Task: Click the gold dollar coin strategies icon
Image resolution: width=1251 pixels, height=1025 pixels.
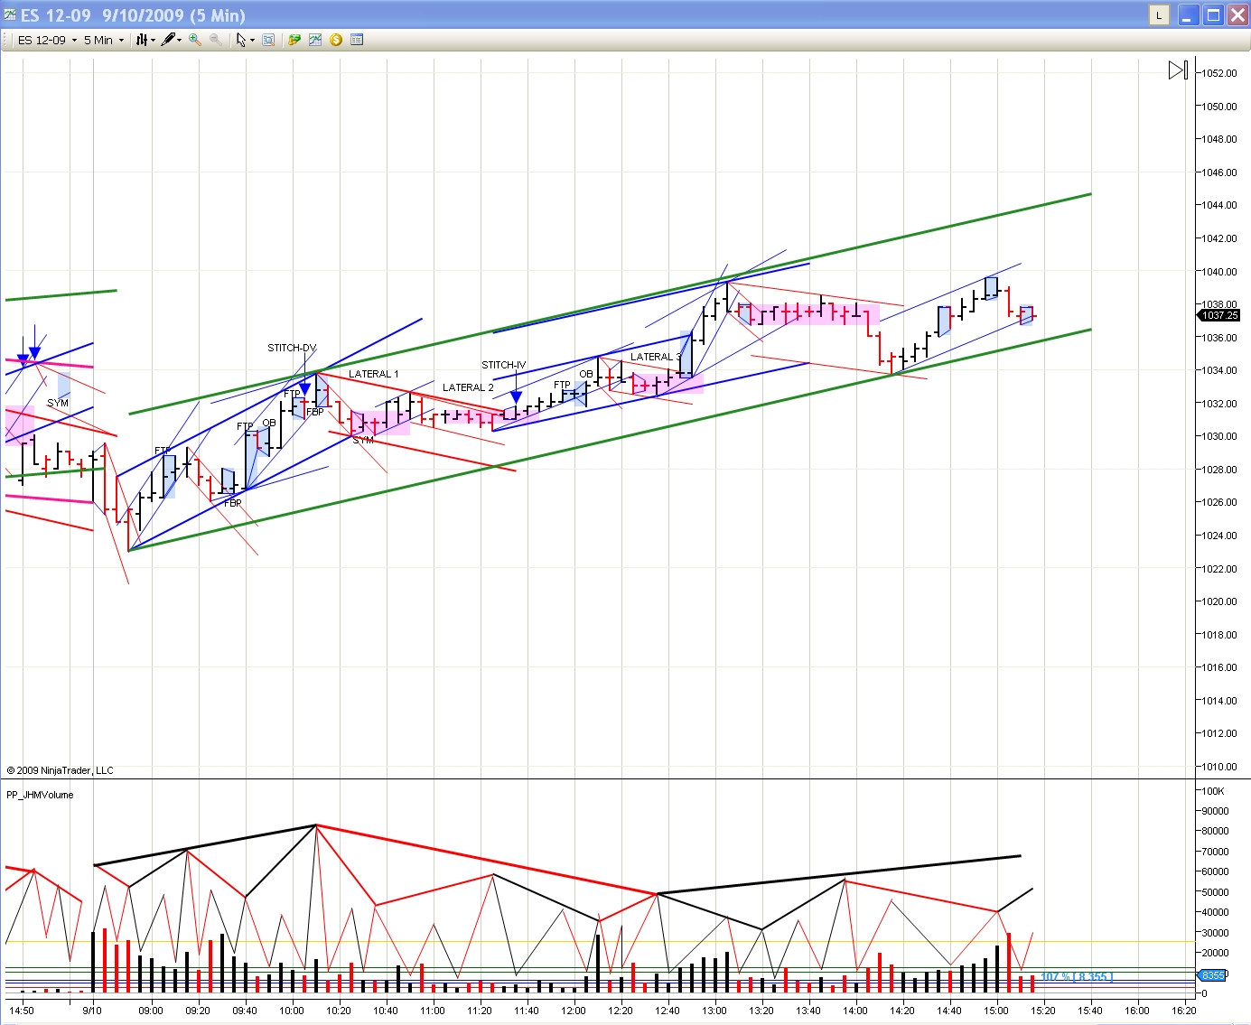Action: pos(336,41)
